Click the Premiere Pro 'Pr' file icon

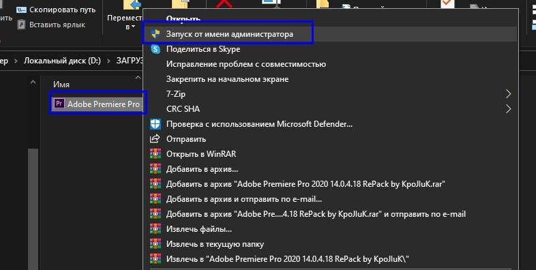point(59,104)
